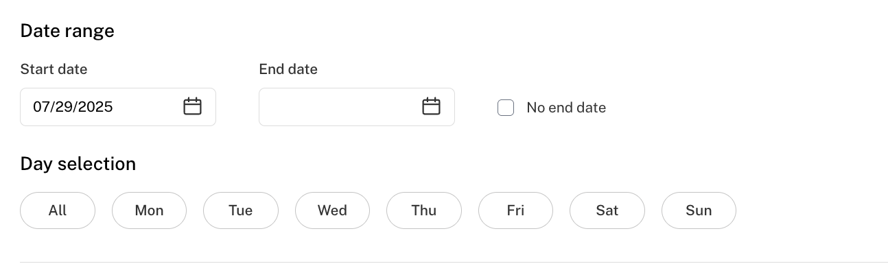Focus the Start date field showing 07/29/2025
The height and width of the screenshot is (277, 888).
118,107
